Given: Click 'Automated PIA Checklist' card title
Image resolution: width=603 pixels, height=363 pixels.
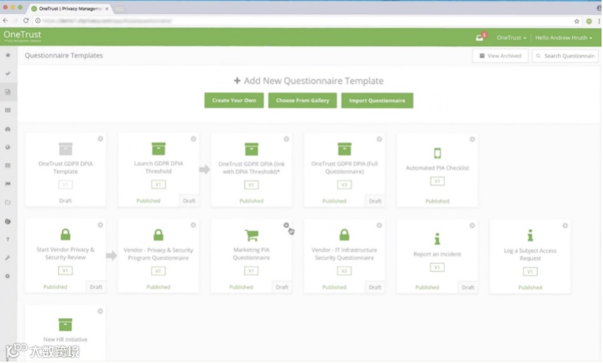Looking at the screenshot, I should (438, 168).
